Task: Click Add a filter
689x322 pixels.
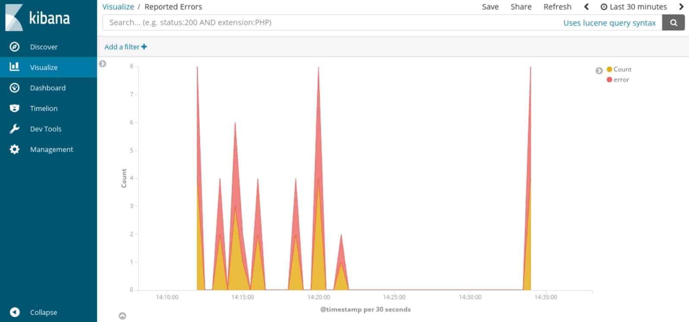Action: (126, 47)
